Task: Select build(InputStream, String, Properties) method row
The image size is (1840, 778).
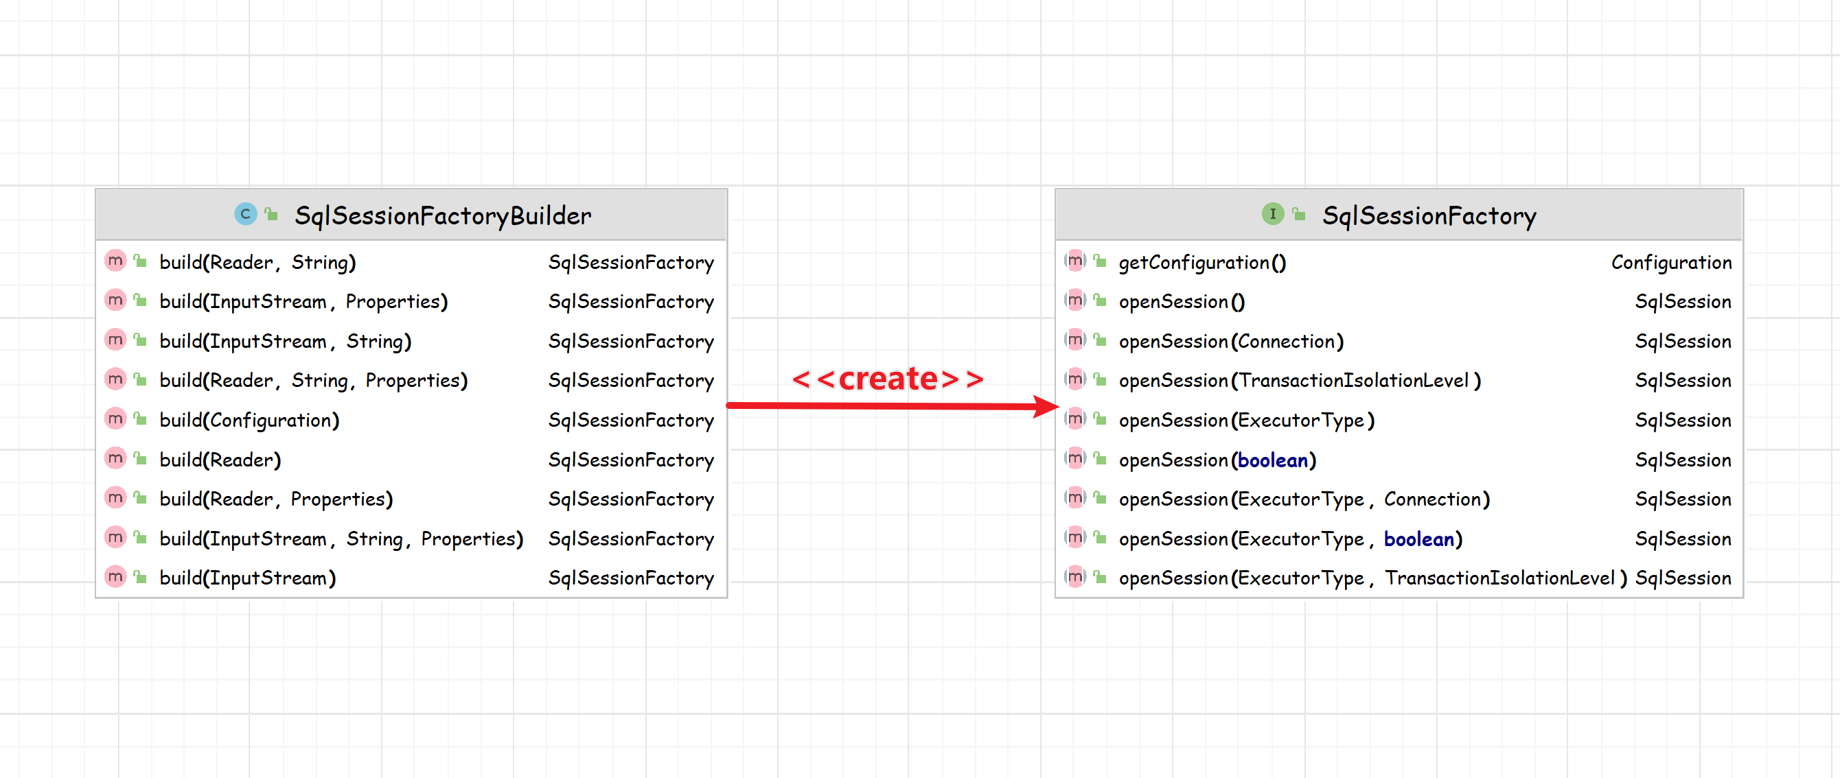Action: point(341,539)
